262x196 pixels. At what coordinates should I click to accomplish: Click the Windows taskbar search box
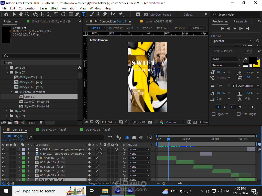pyautogui.click(x=38, y=191)
